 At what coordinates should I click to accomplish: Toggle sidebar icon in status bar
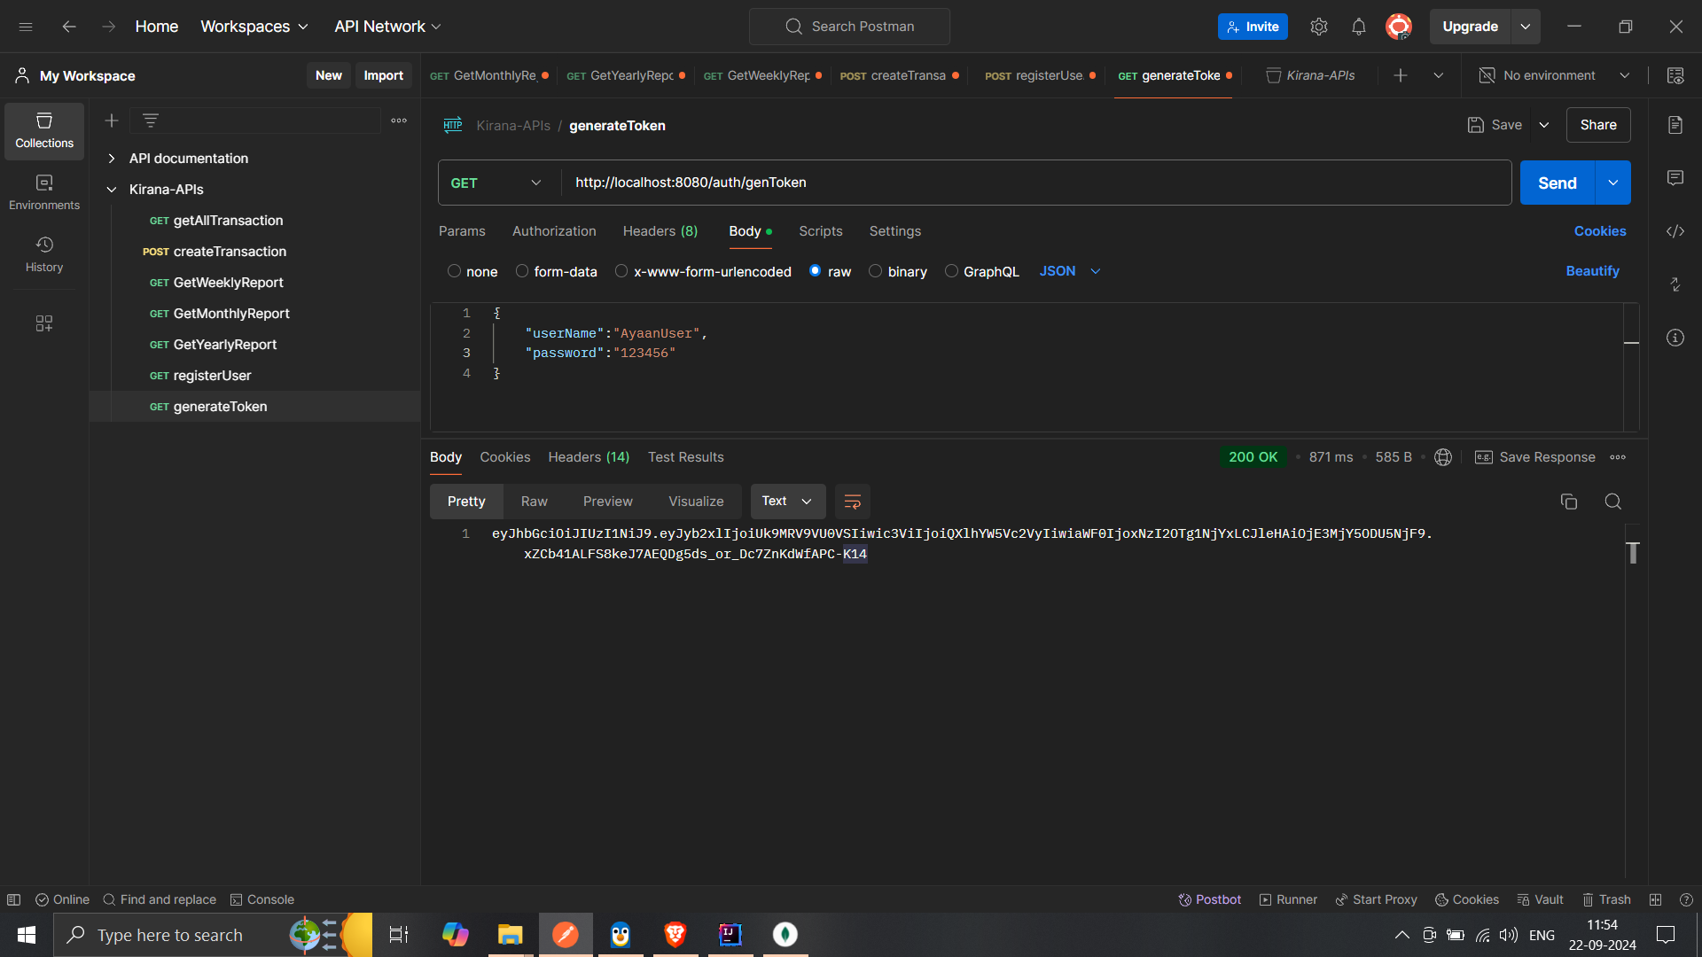pos(13,899)
